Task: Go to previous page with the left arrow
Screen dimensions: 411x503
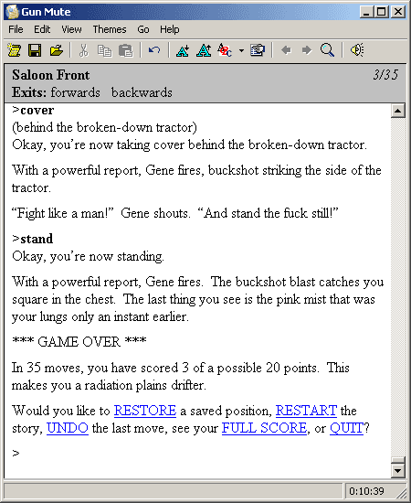Action: click(286, 50)
